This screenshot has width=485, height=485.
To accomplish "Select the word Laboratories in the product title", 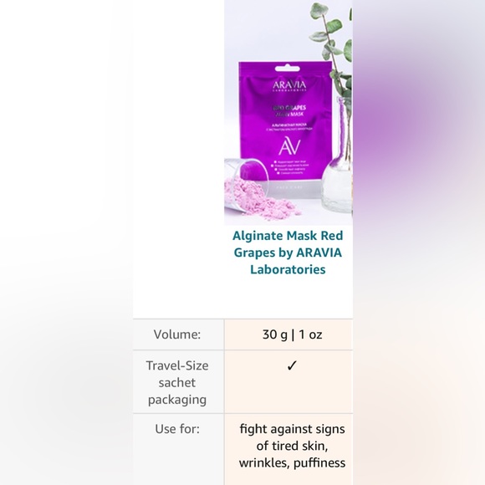I will pyautogui.click(x=288, y=269).
